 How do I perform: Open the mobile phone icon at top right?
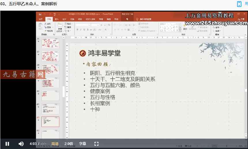pos(239,4)
